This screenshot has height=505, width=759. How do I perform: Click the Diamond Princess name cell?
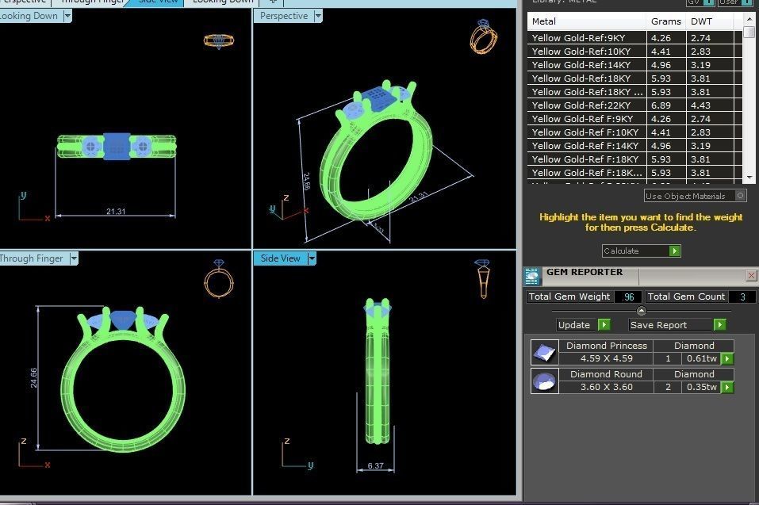pos(607,346)
